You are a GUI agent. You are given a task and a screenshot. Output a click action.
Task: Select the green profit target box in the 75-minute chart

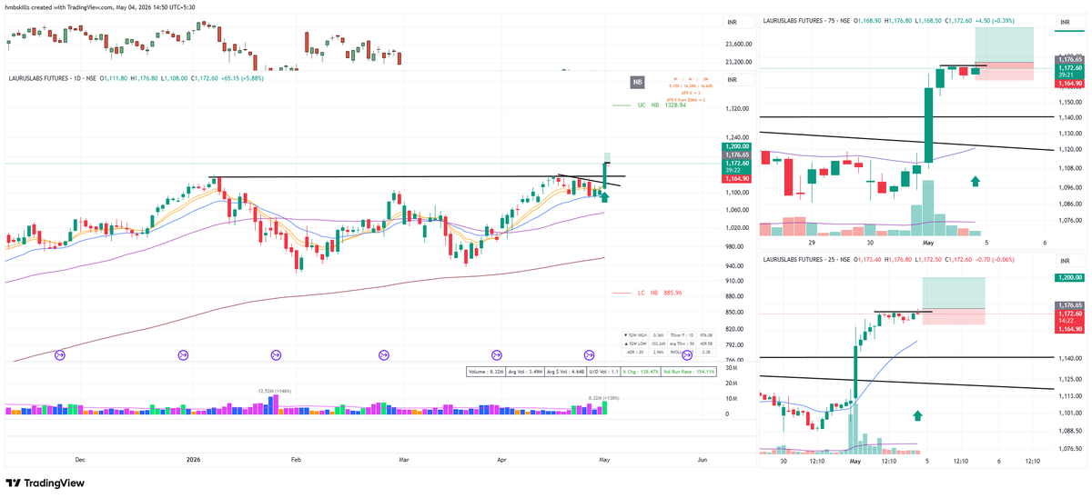point(1004,45)
